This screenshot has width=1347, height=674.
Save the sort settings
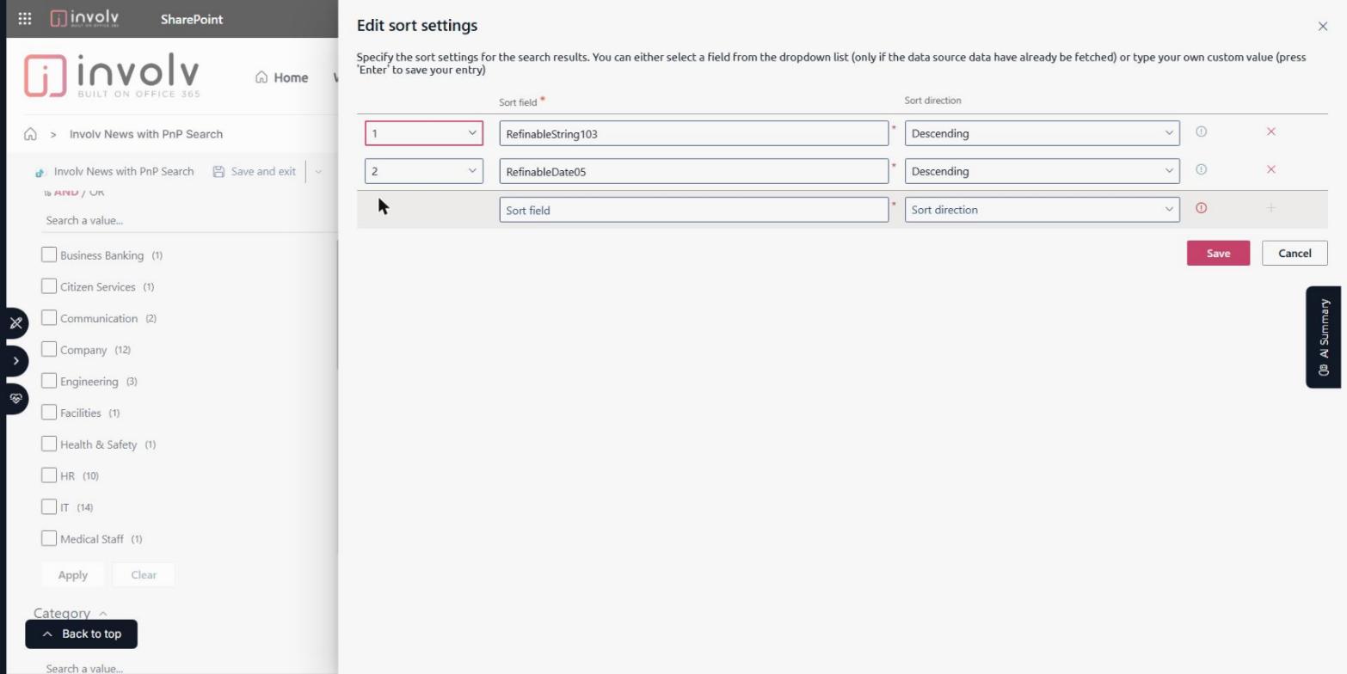point(1218,253)
